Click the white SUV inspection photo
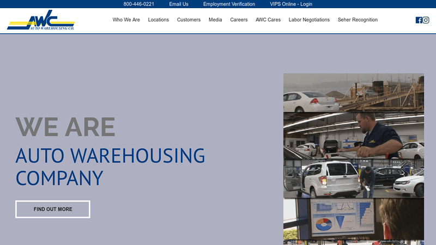The width and height of the screenshot is (436, 245). pyautogui.click(x=354, y=179)
